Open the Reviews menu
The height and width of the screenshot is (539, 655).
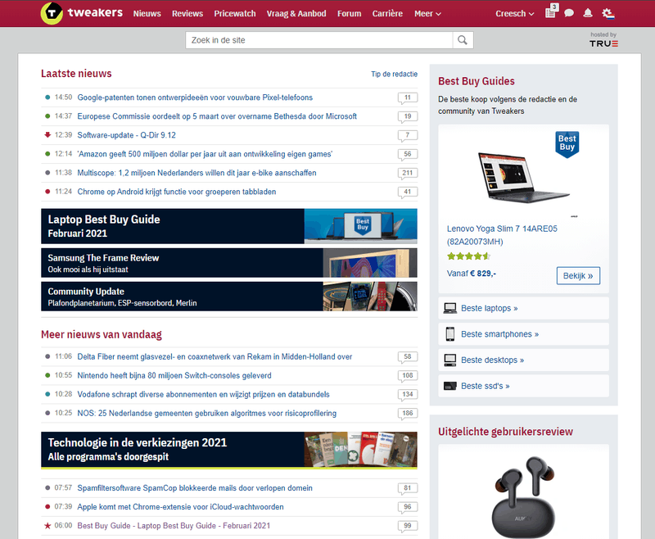(187, 14)
